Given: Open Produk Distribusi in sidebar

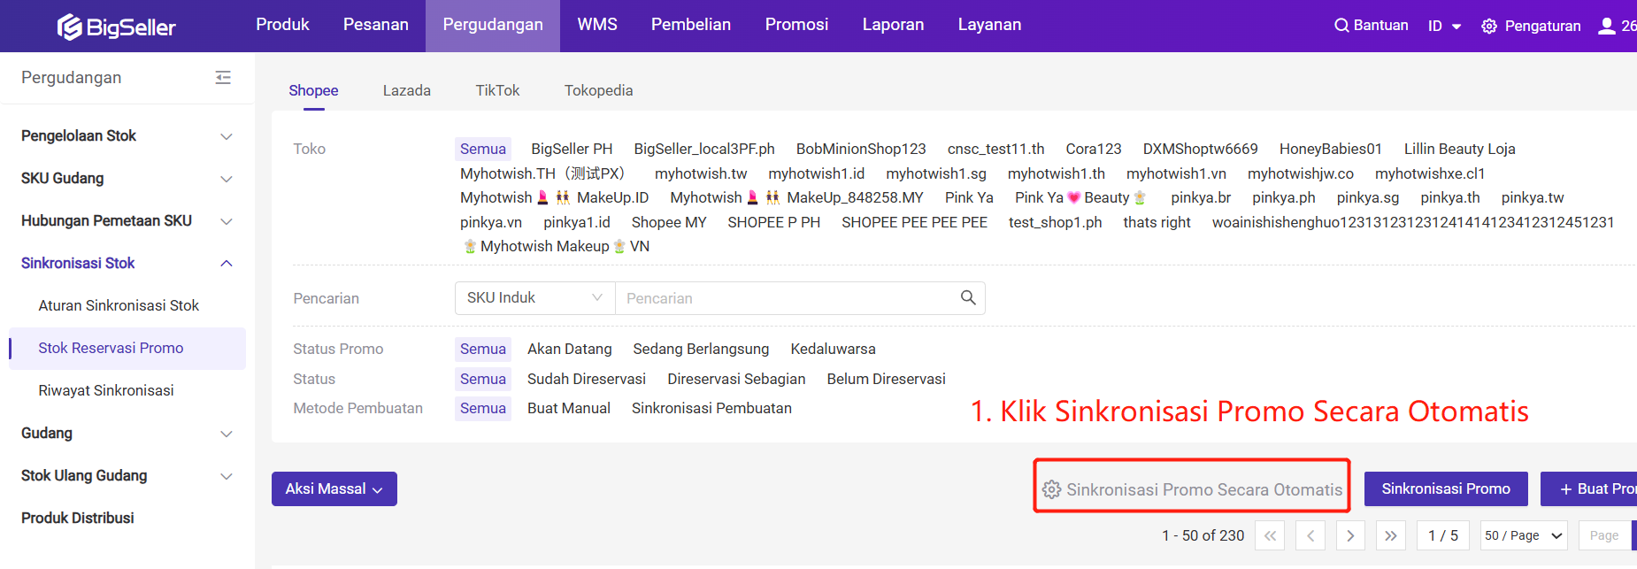Looking at the screenshot, I should coord(78,518).
